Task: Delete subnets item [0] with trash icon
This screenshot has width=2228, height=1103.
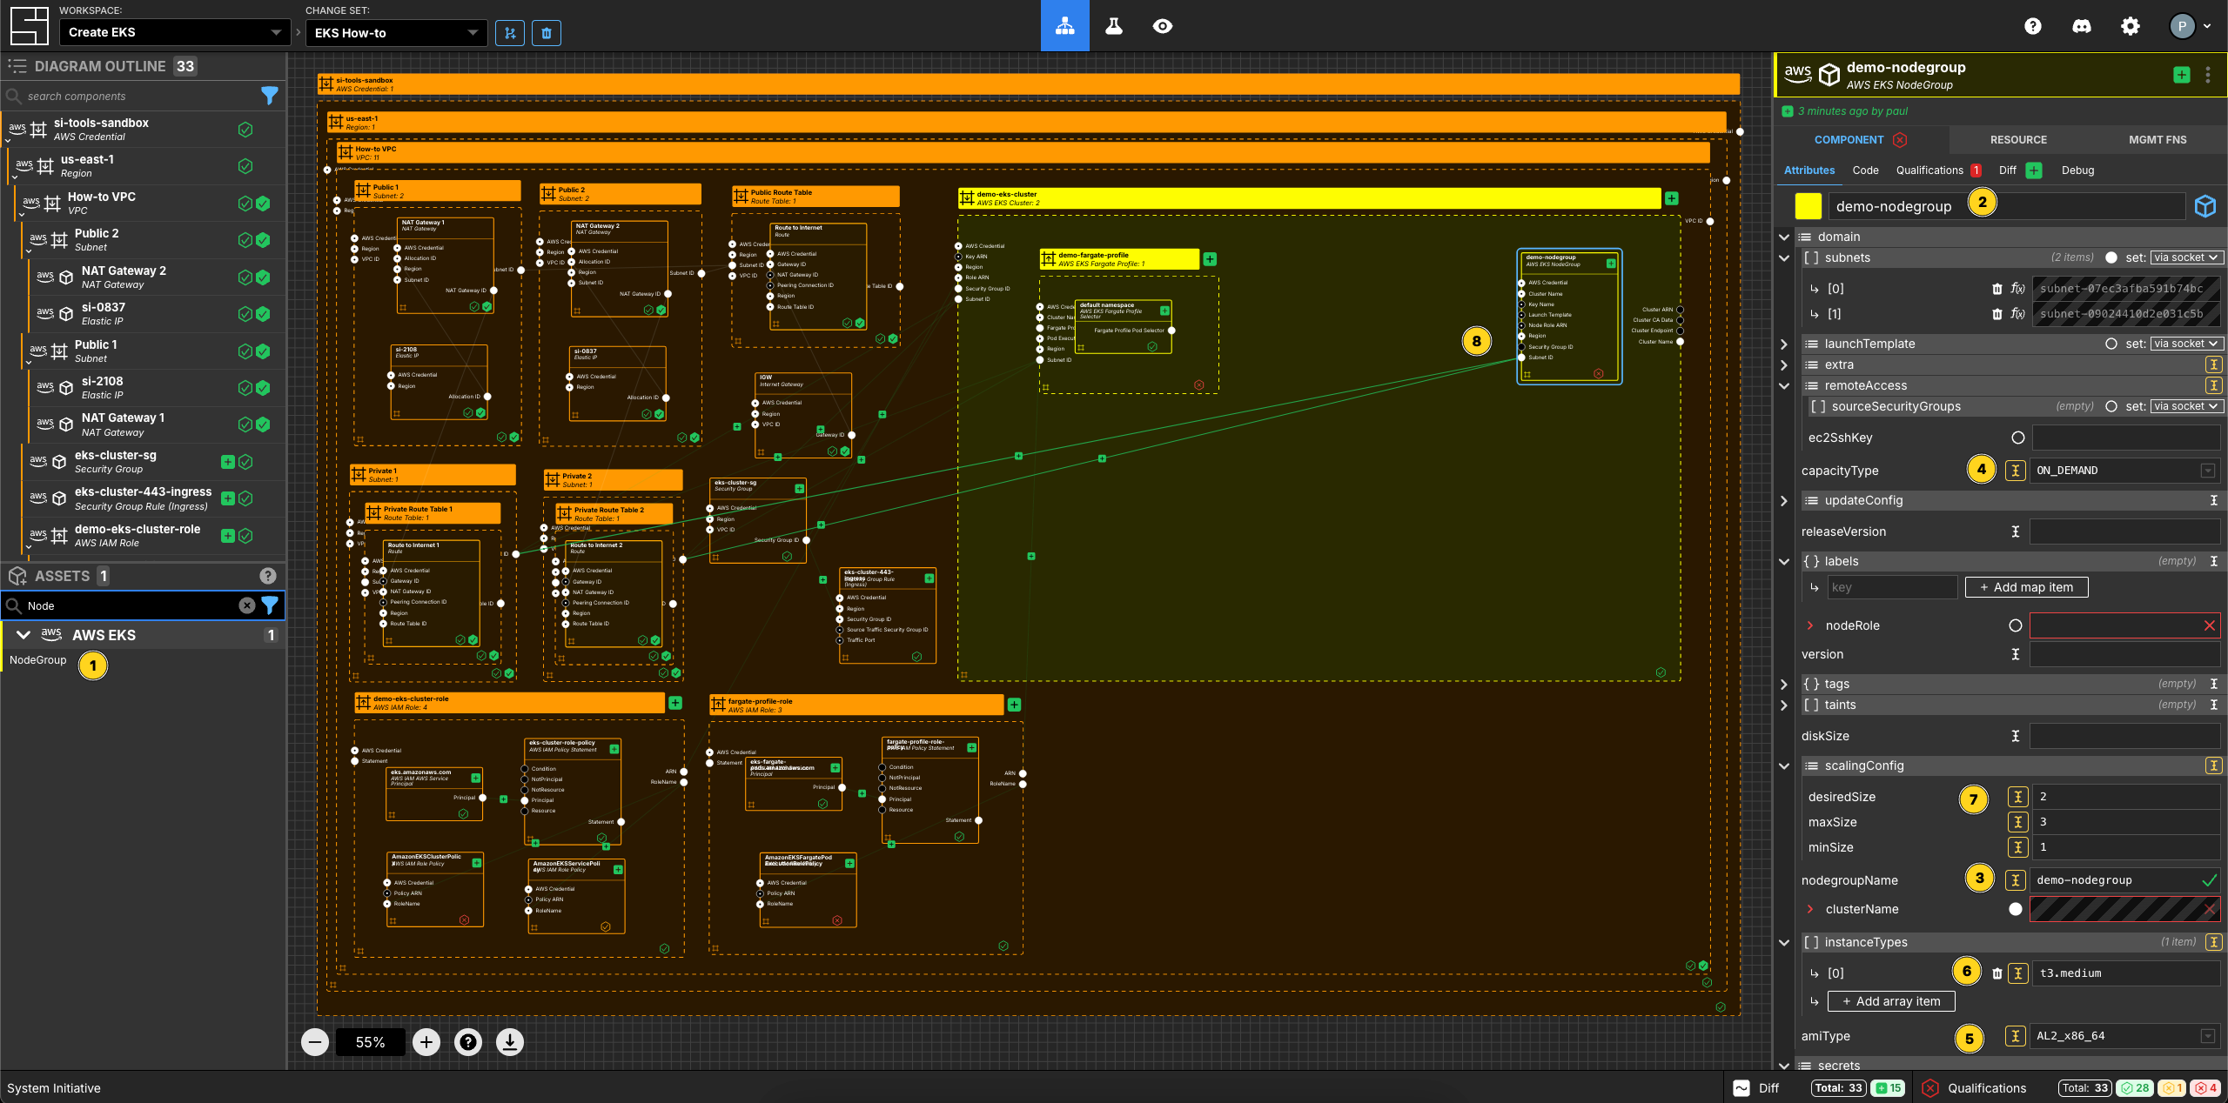Action: (1997, 289)
